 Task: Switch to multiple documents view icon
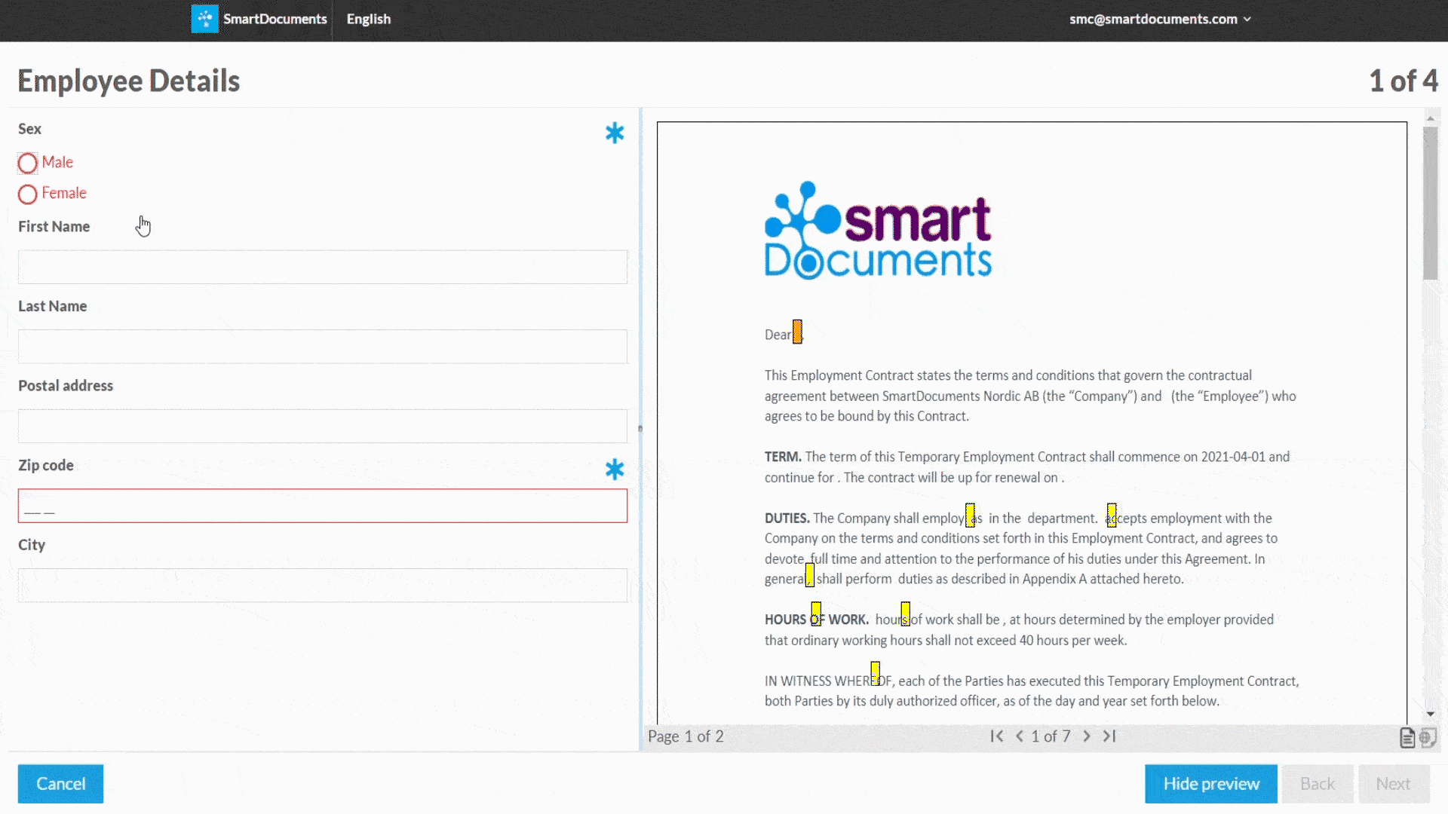[1428, 738]
